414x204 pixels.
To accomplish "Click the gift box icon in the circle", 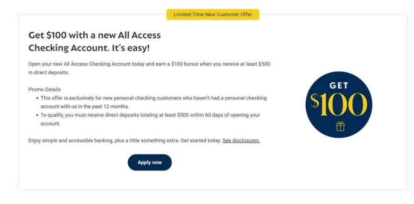I will 340,126.
